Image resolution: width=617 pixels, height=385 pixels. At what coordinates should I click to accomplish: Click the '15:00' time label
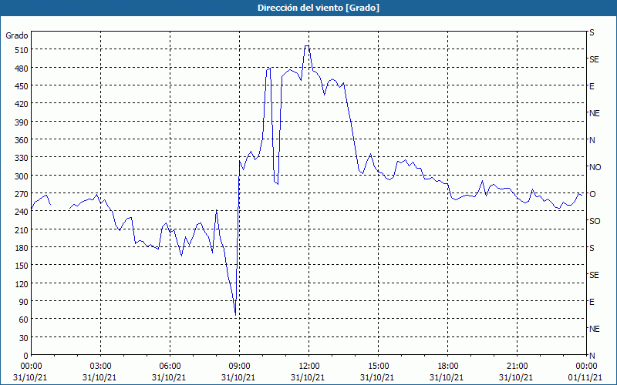[x=378, y=367]
